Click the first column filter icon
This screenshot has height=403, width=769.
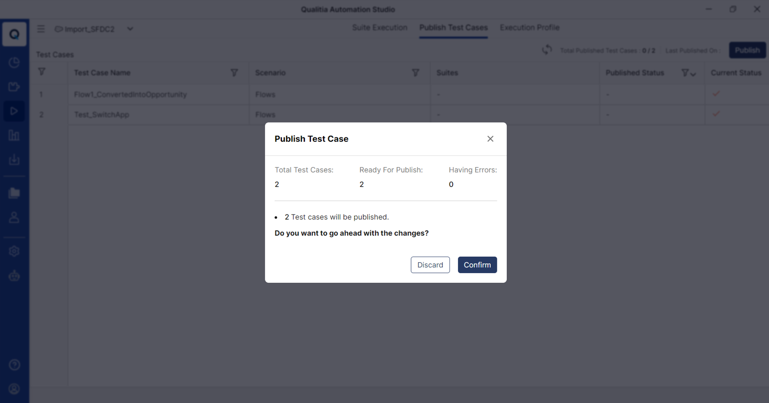42,72
